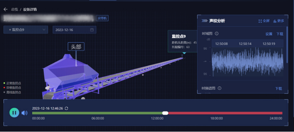Open 更多 bar chart icon
This screenshot has width=294, height=132.
coord(275,21)
